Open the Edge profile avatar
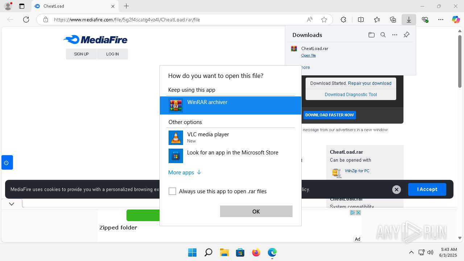The height and width of the screenshot is (261, 464). [8, 6]
